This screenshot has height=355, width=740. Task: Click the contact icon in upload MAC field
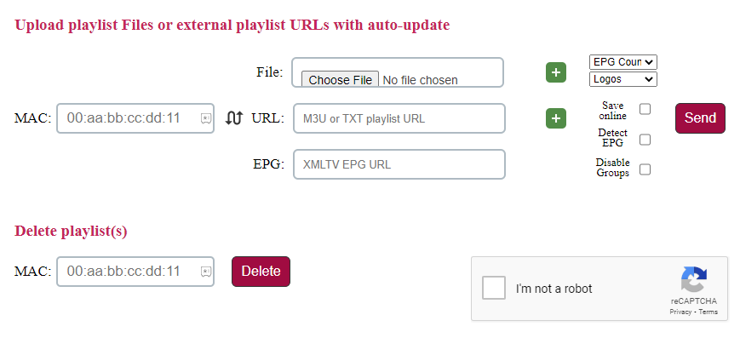pyautogui.click(x=206, y=119)
